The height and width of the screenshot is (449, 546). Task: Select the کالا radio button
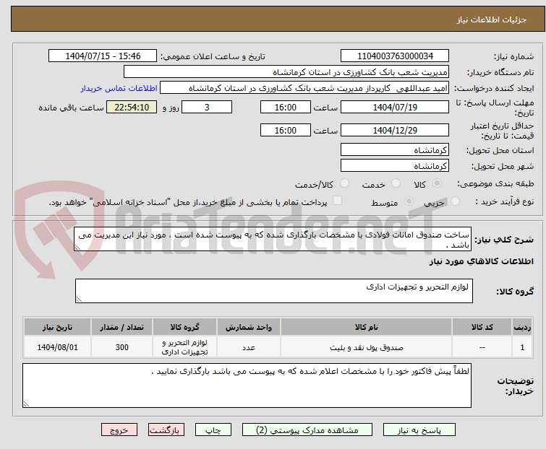(x=437, y=183)
